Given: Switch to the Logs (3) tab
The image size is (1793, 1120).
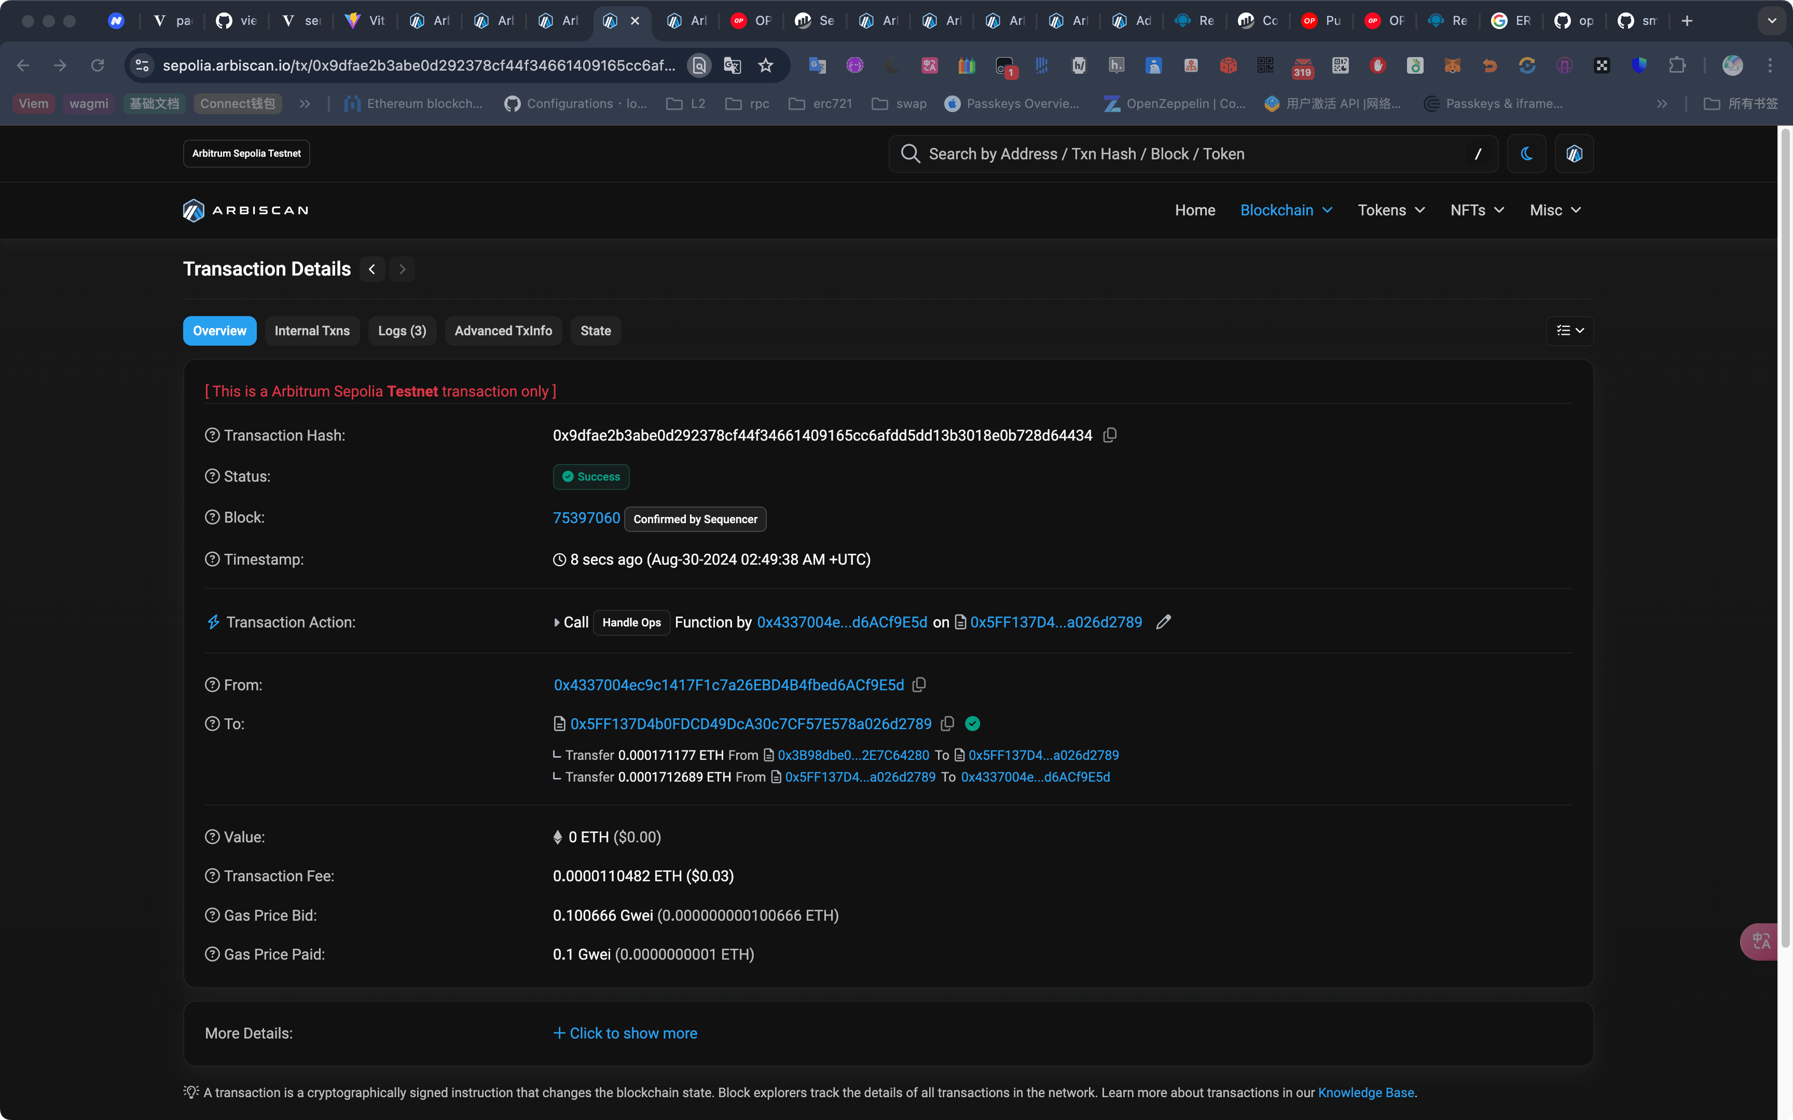Looking at the screenshot, I should point(402,331).
